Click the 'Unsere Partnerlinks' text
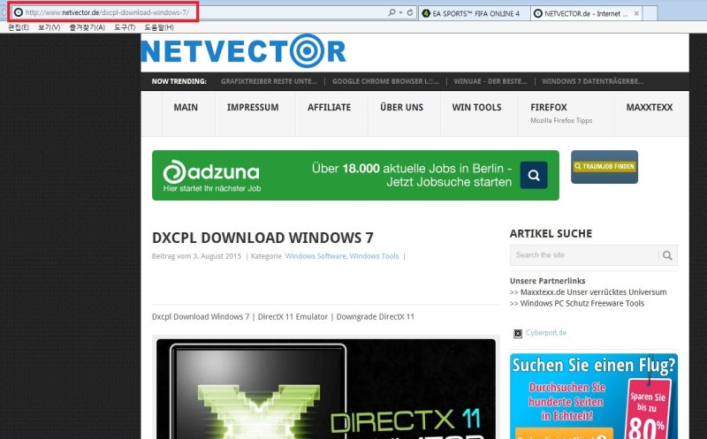 tap(547, 281)
